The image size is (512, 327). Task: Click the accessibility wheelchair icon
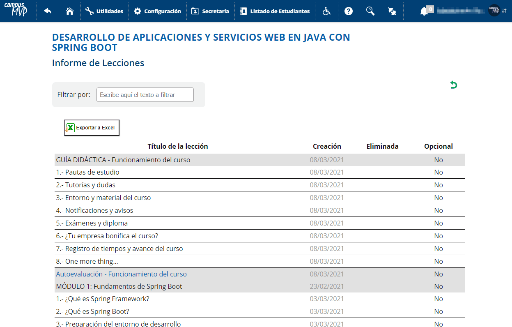coord(326,11)
